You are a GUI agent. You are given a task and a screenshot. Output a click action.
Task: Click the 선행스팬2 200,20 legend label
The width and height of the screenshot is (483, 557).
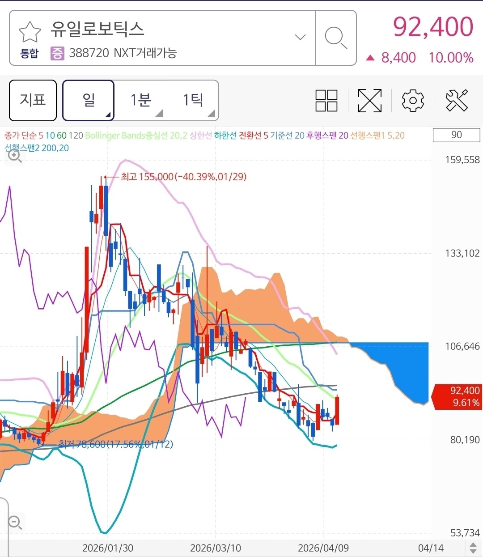[37, 148]
